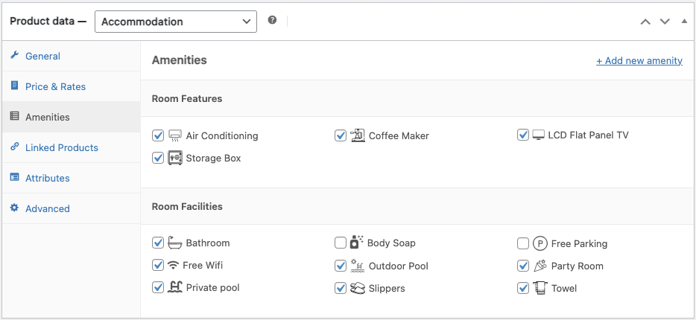The image size is (696, 320).
Task: Click the Coffee Maker amenity icon
Action: (x=358, y=135)
